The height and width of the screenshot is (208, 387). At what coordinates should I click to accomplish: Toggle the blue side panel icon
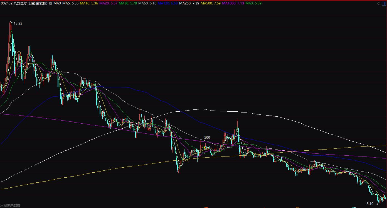coord(384,3)
